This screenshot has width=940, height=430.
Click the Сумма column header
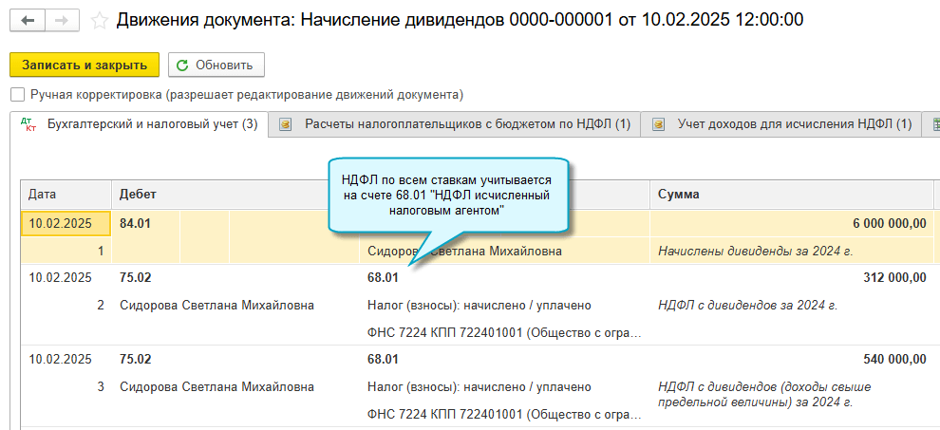click(x=791, y=195)
